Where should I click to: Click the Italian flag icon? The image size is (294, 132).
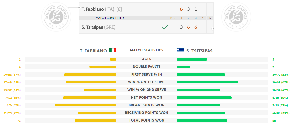coord(113,50)
